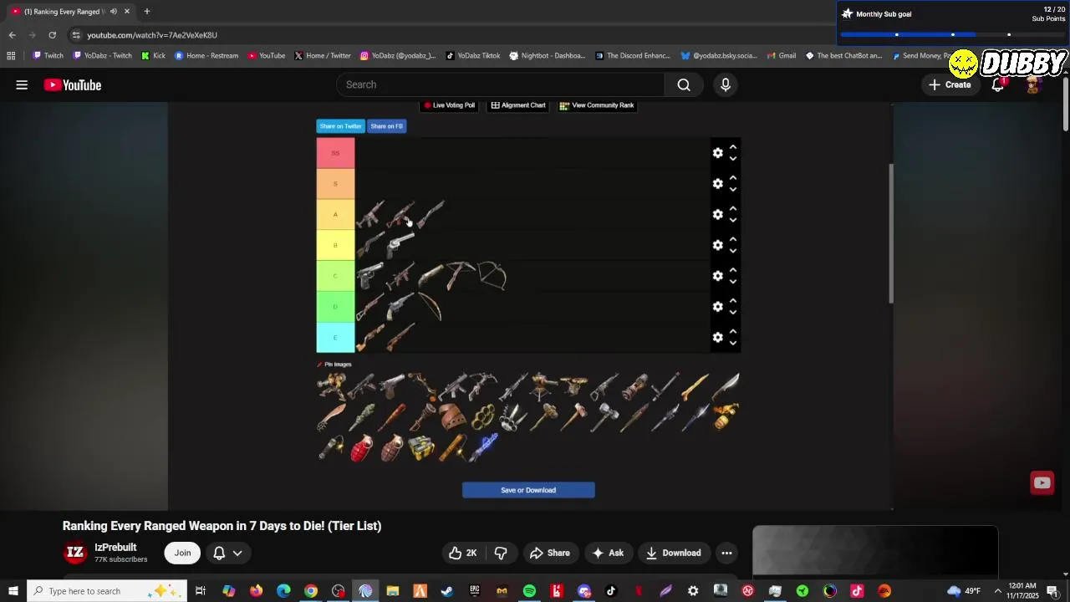This screenshot has width=1070, height=602.
Task: Open the YouTube hamburger guide menu
Action: point(22,84)
